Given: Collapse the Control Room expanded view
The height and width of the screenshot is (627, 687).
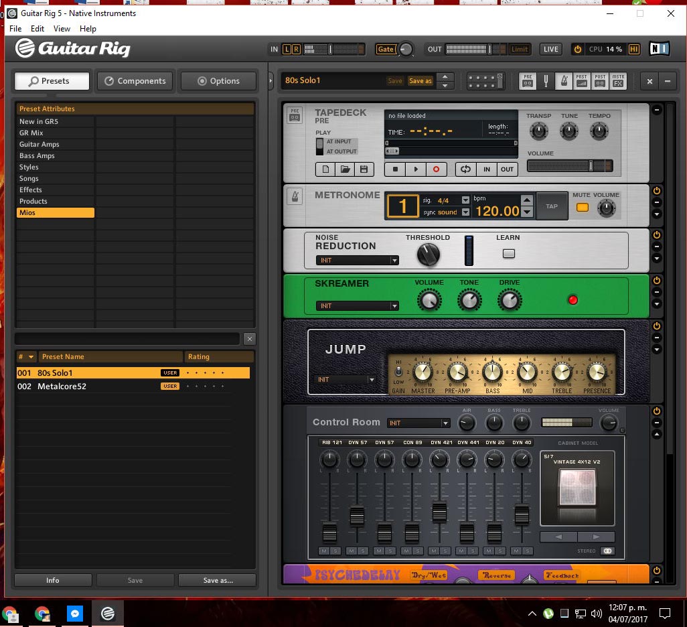Looking at the screenshot, I should coord(657,435).
